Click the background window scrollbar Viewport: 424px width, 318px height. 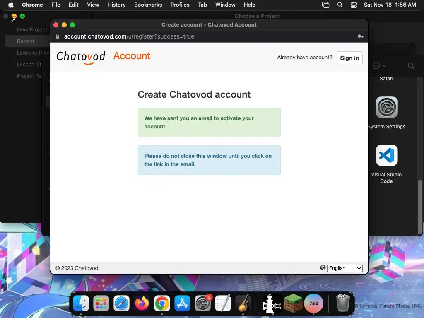tap(420, 207)
